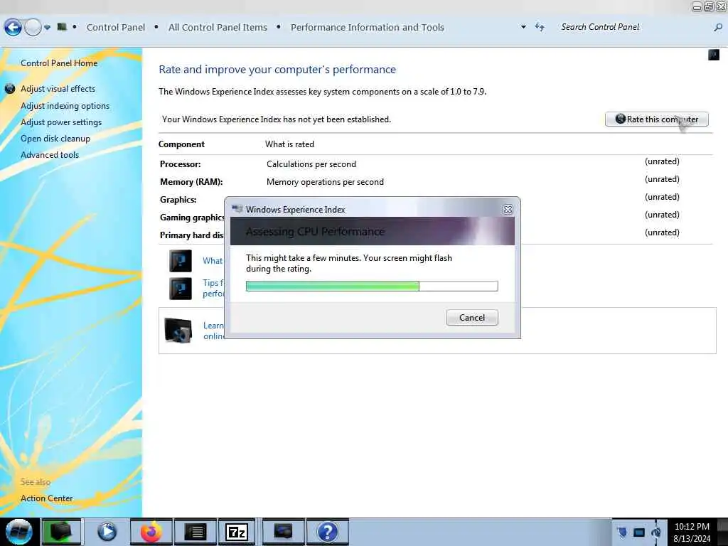
Task: Click the Primary hard disk unrated score
Action: pyautogui.click(x=662, y=232)
